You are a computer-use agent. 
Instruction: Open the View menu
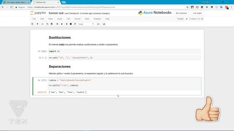click(x=50, y=19)
